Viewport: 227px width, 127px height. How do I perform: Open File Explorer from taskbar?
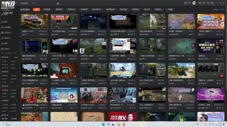119,124
